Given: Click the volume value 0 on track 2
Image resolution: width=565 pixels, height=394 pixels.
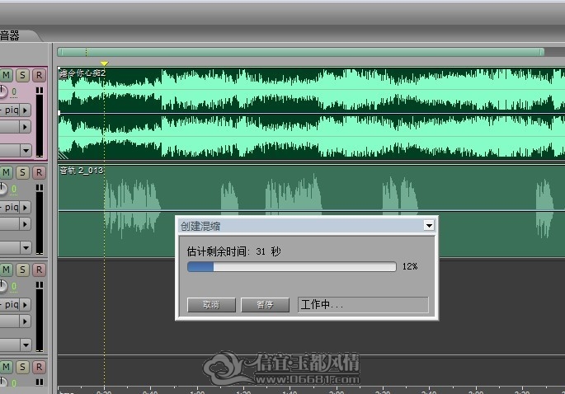Looking at the screenshot, I should (14, 189).
